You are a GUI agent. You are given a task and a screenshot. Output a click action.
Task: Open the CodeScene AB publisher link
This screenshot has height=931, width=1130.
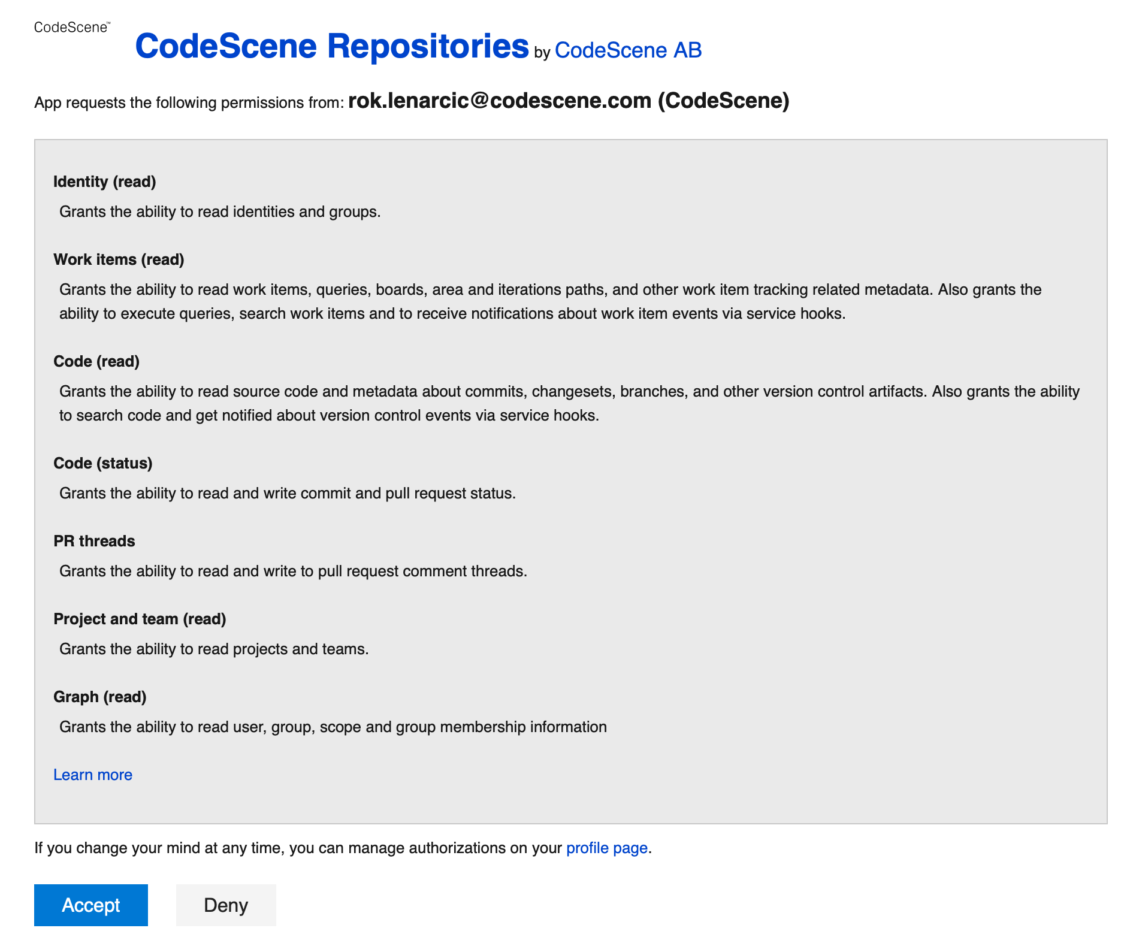point(628,50)
